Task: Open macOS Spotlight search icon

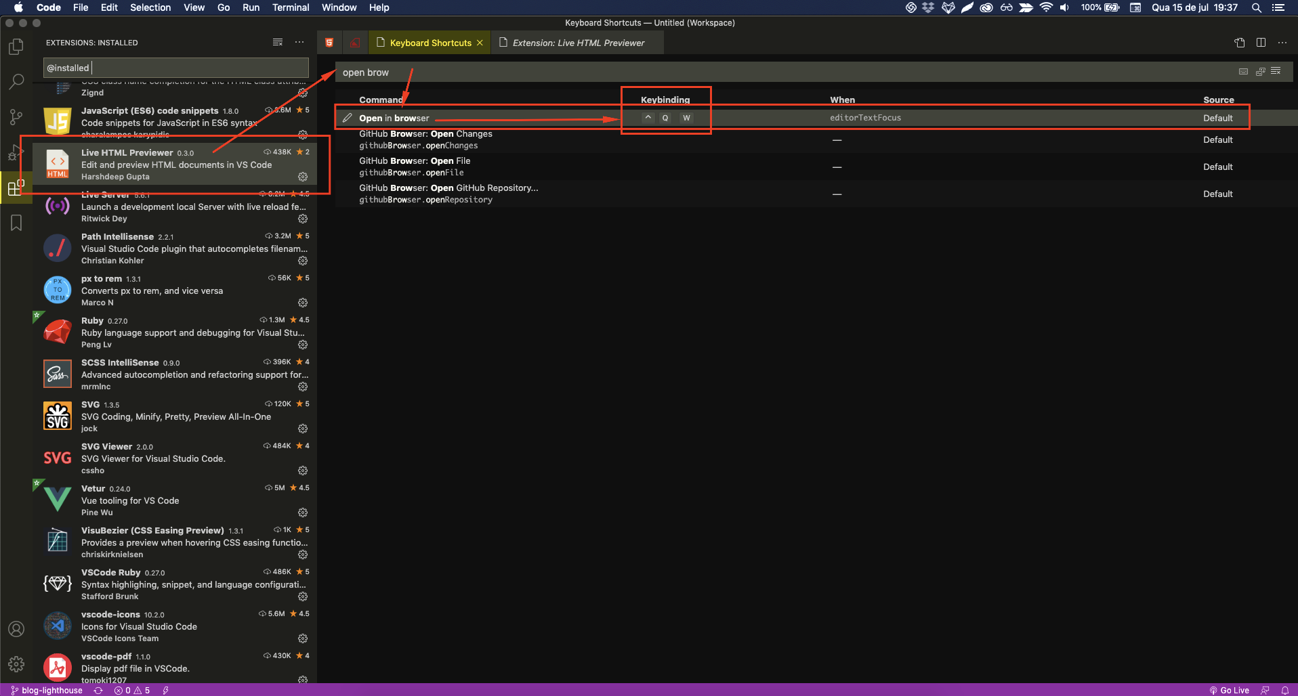Action: (1256, 7)
